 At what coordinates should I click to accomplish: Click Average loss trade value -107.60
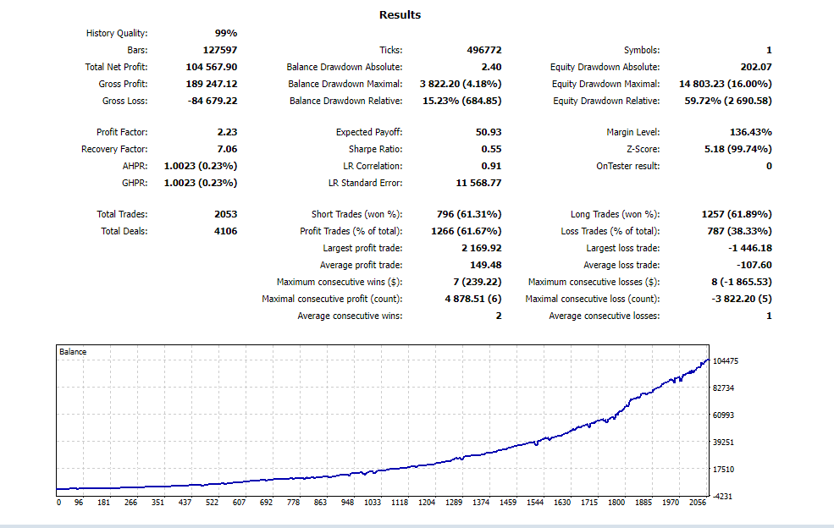point(754,266)
